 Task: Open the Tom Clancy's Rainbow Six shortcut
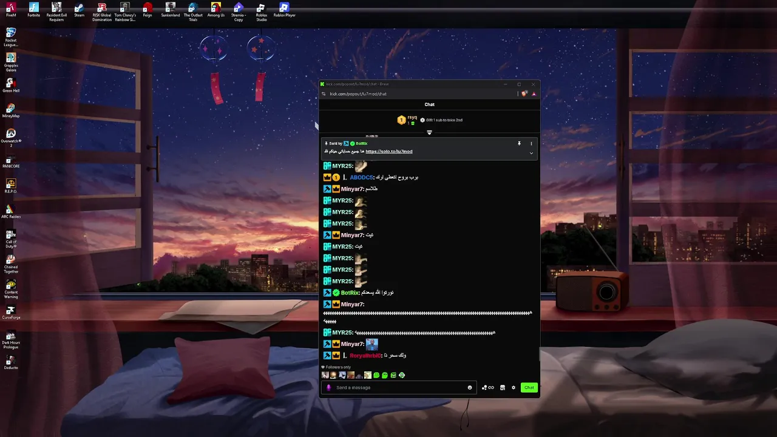pyautogui.click(x=125, y=12)
